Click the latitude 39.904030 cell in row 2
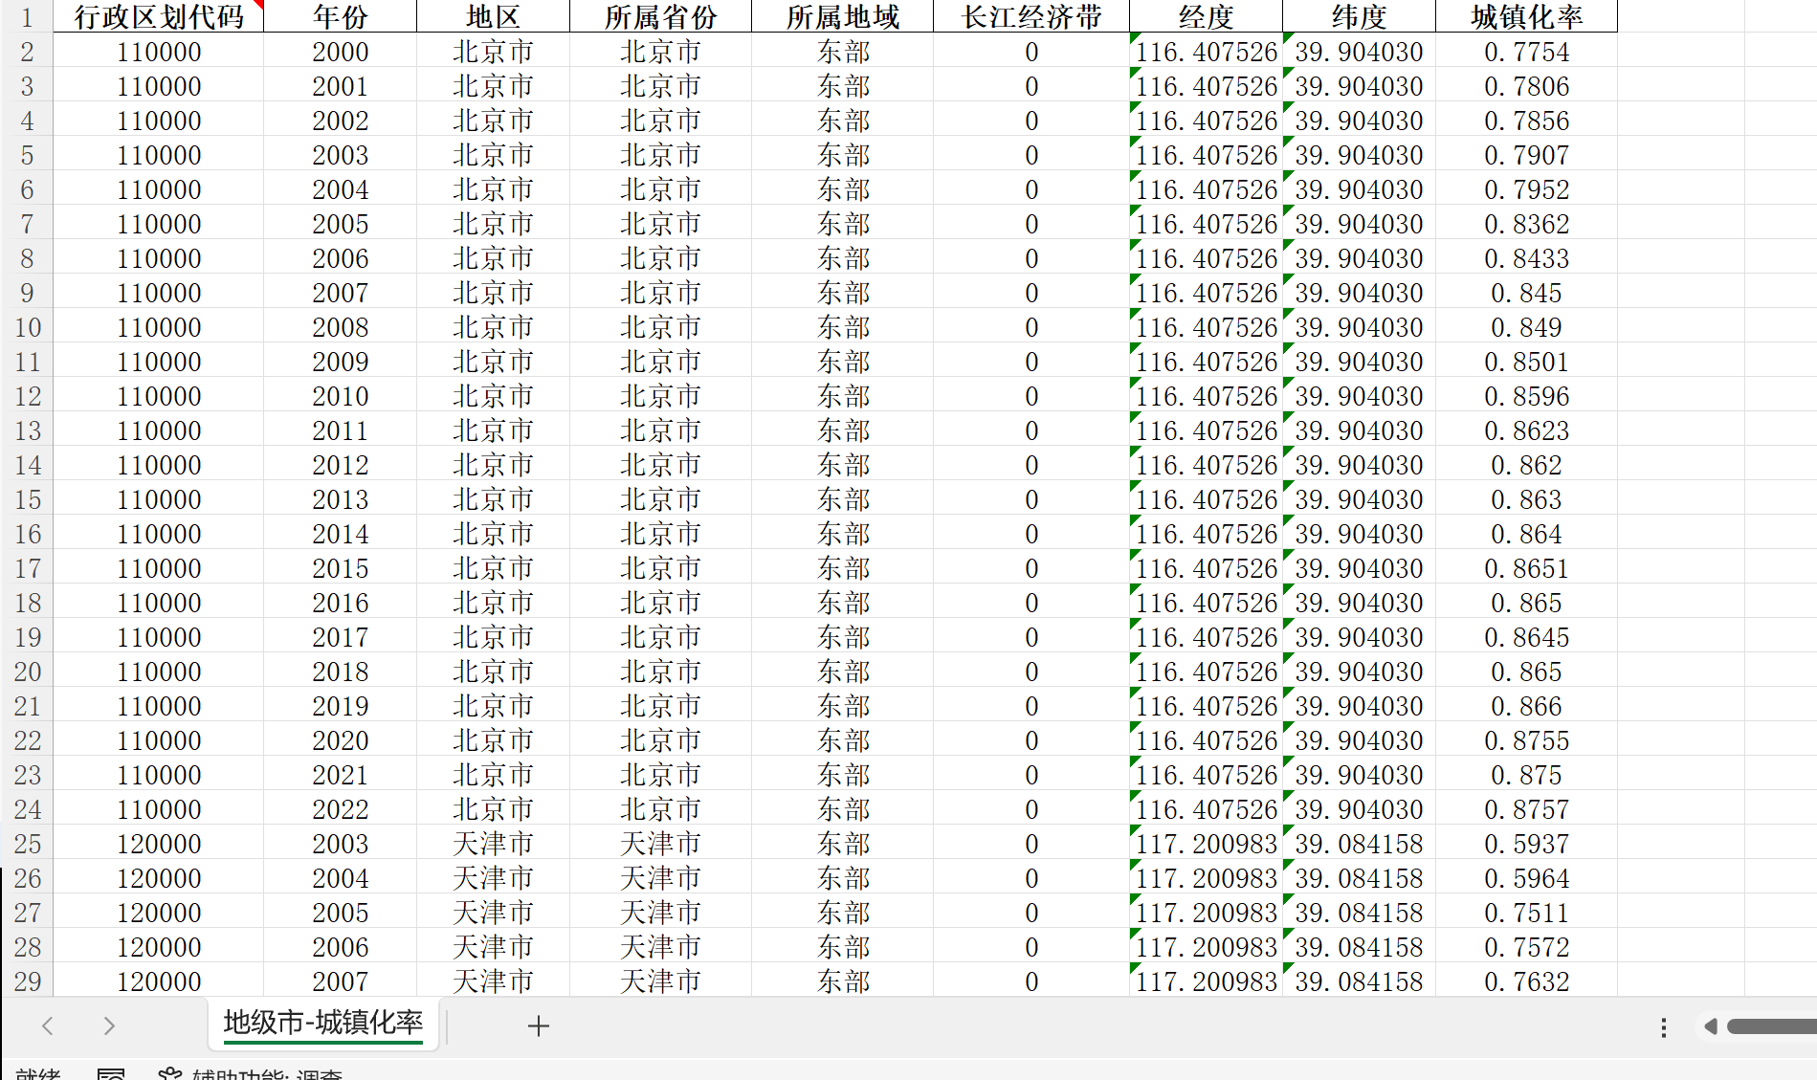This screenshot has height=1080, width=1817. [1360, 52]
